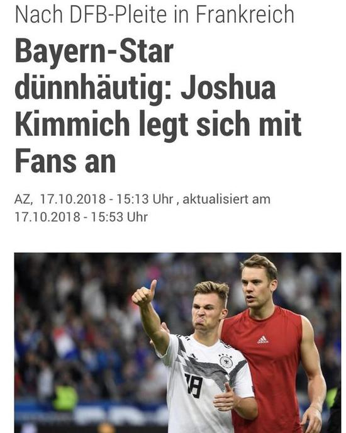Click 'Fans an' on the headline's last line
346x433 pixels.
coord(65,161)
